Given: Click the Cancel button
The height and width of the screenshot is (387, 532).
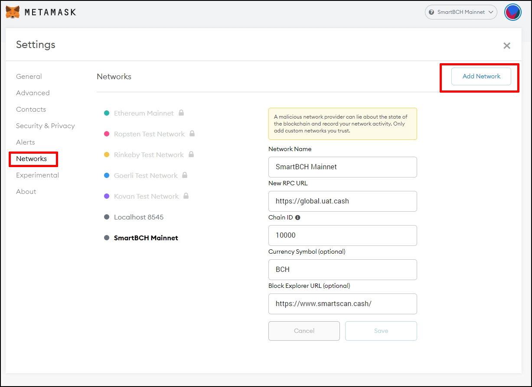Looking at the screenshot, I should pos(304,331).
